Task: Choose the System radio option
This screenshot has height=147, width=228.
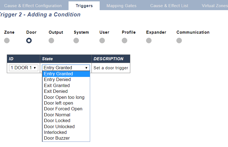Action: tap(76, 41)
